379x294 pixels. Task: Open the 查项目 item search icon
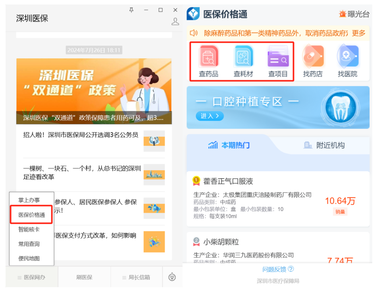[278, 57]
